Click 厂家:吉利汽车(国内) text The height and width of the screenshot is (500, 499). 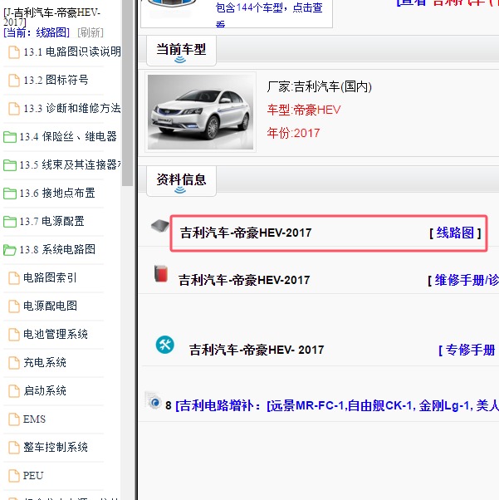click(x=320, y=86)
